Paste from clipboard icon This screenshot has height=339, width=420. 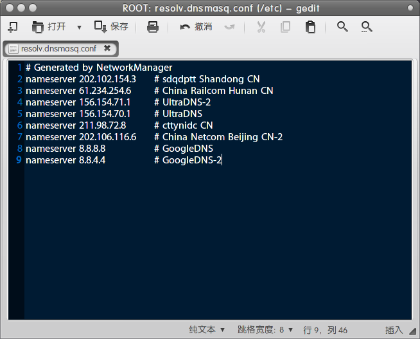[x=310, y=27]
